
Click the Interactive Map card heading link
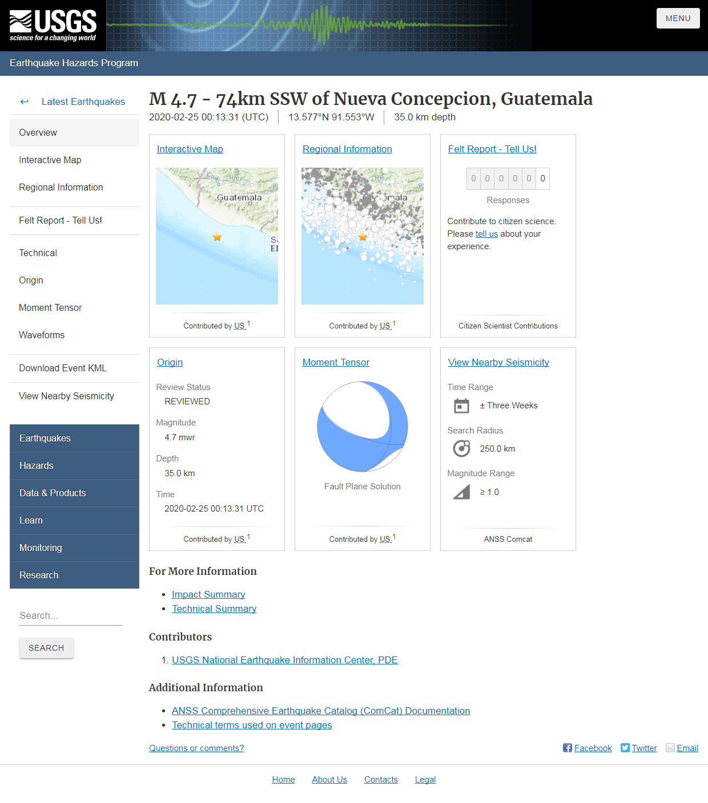pyautogui.click(x=190, y=149)
